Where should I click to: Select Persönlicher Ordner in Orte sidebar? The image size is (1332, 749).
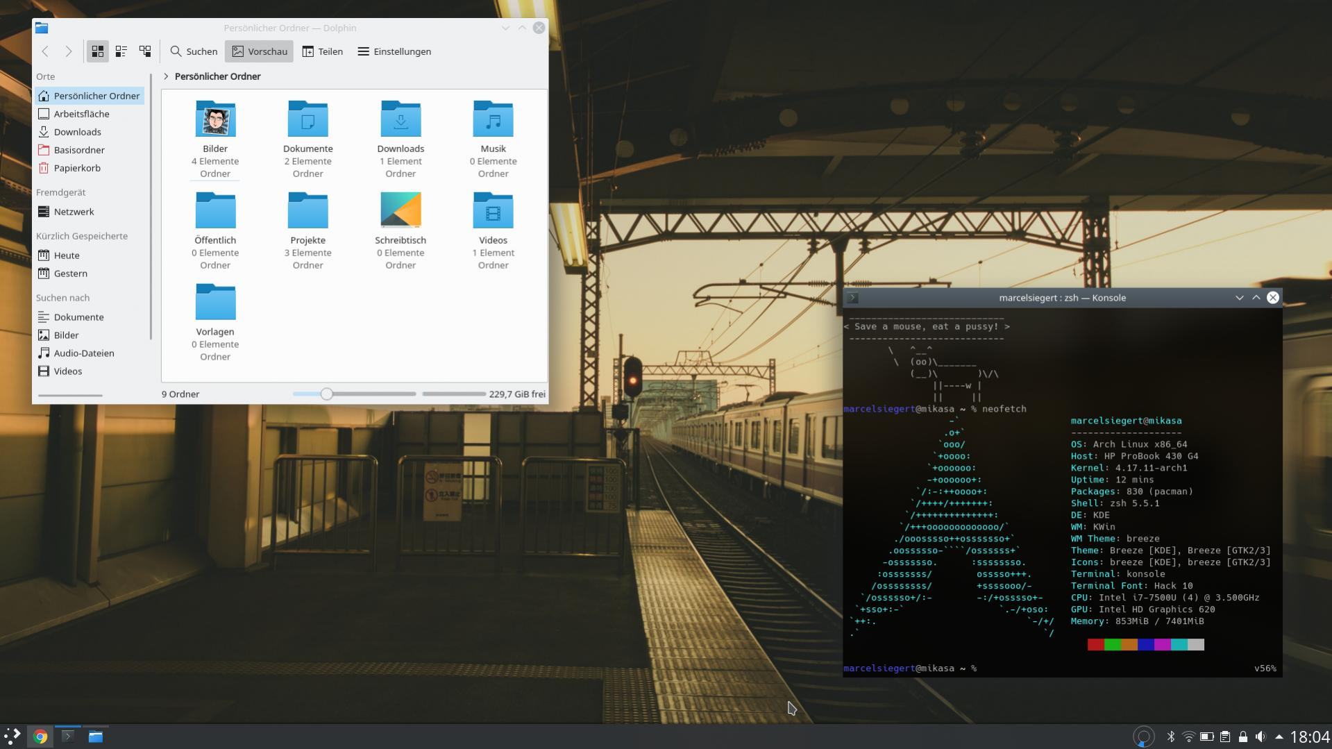(x=90, y=96)
